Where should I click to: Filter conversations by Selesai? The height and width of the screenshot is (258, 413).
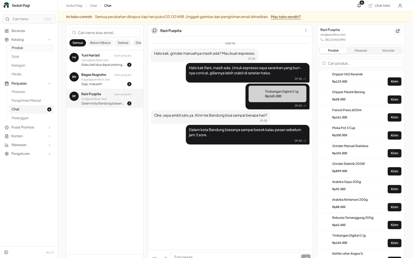123,43
